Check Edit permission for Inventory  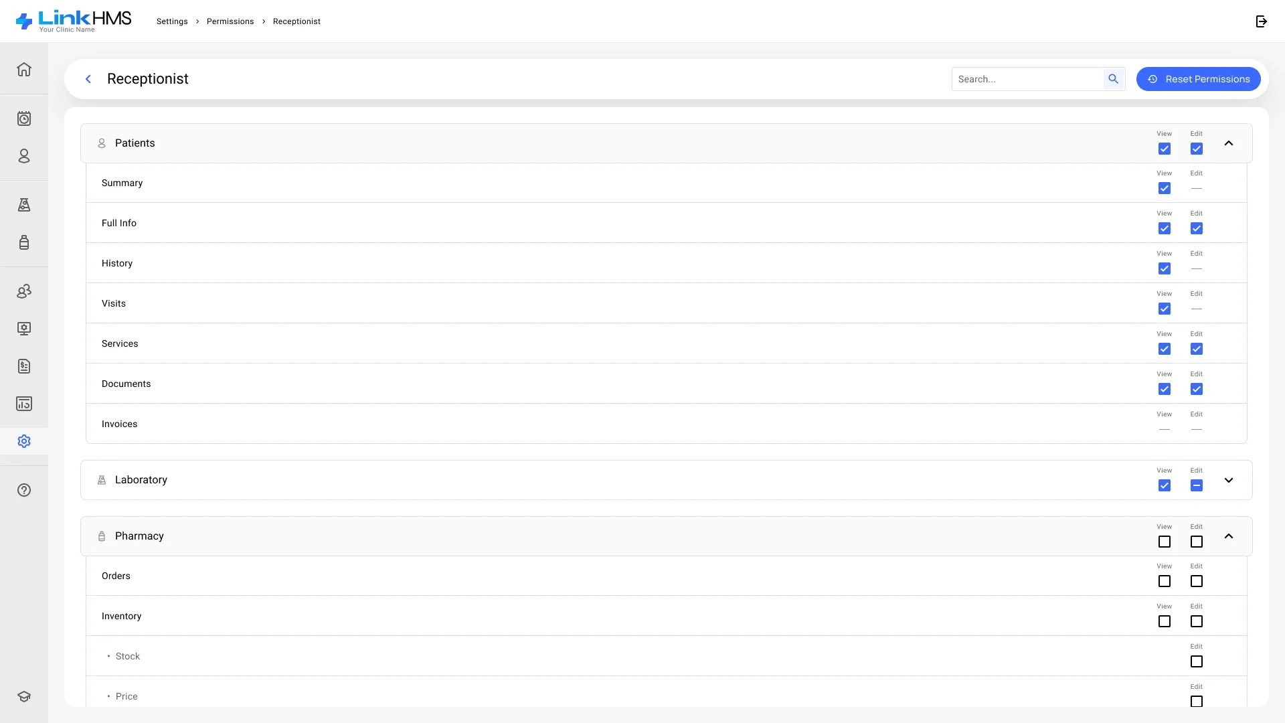[x=1197, y=622]
